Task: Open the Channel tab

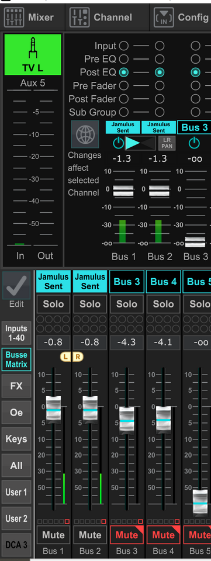Action: 102,17
